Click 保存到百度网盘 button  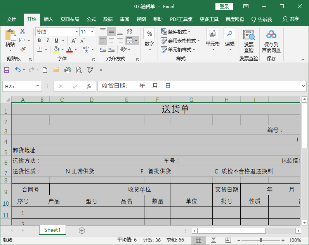271,42
